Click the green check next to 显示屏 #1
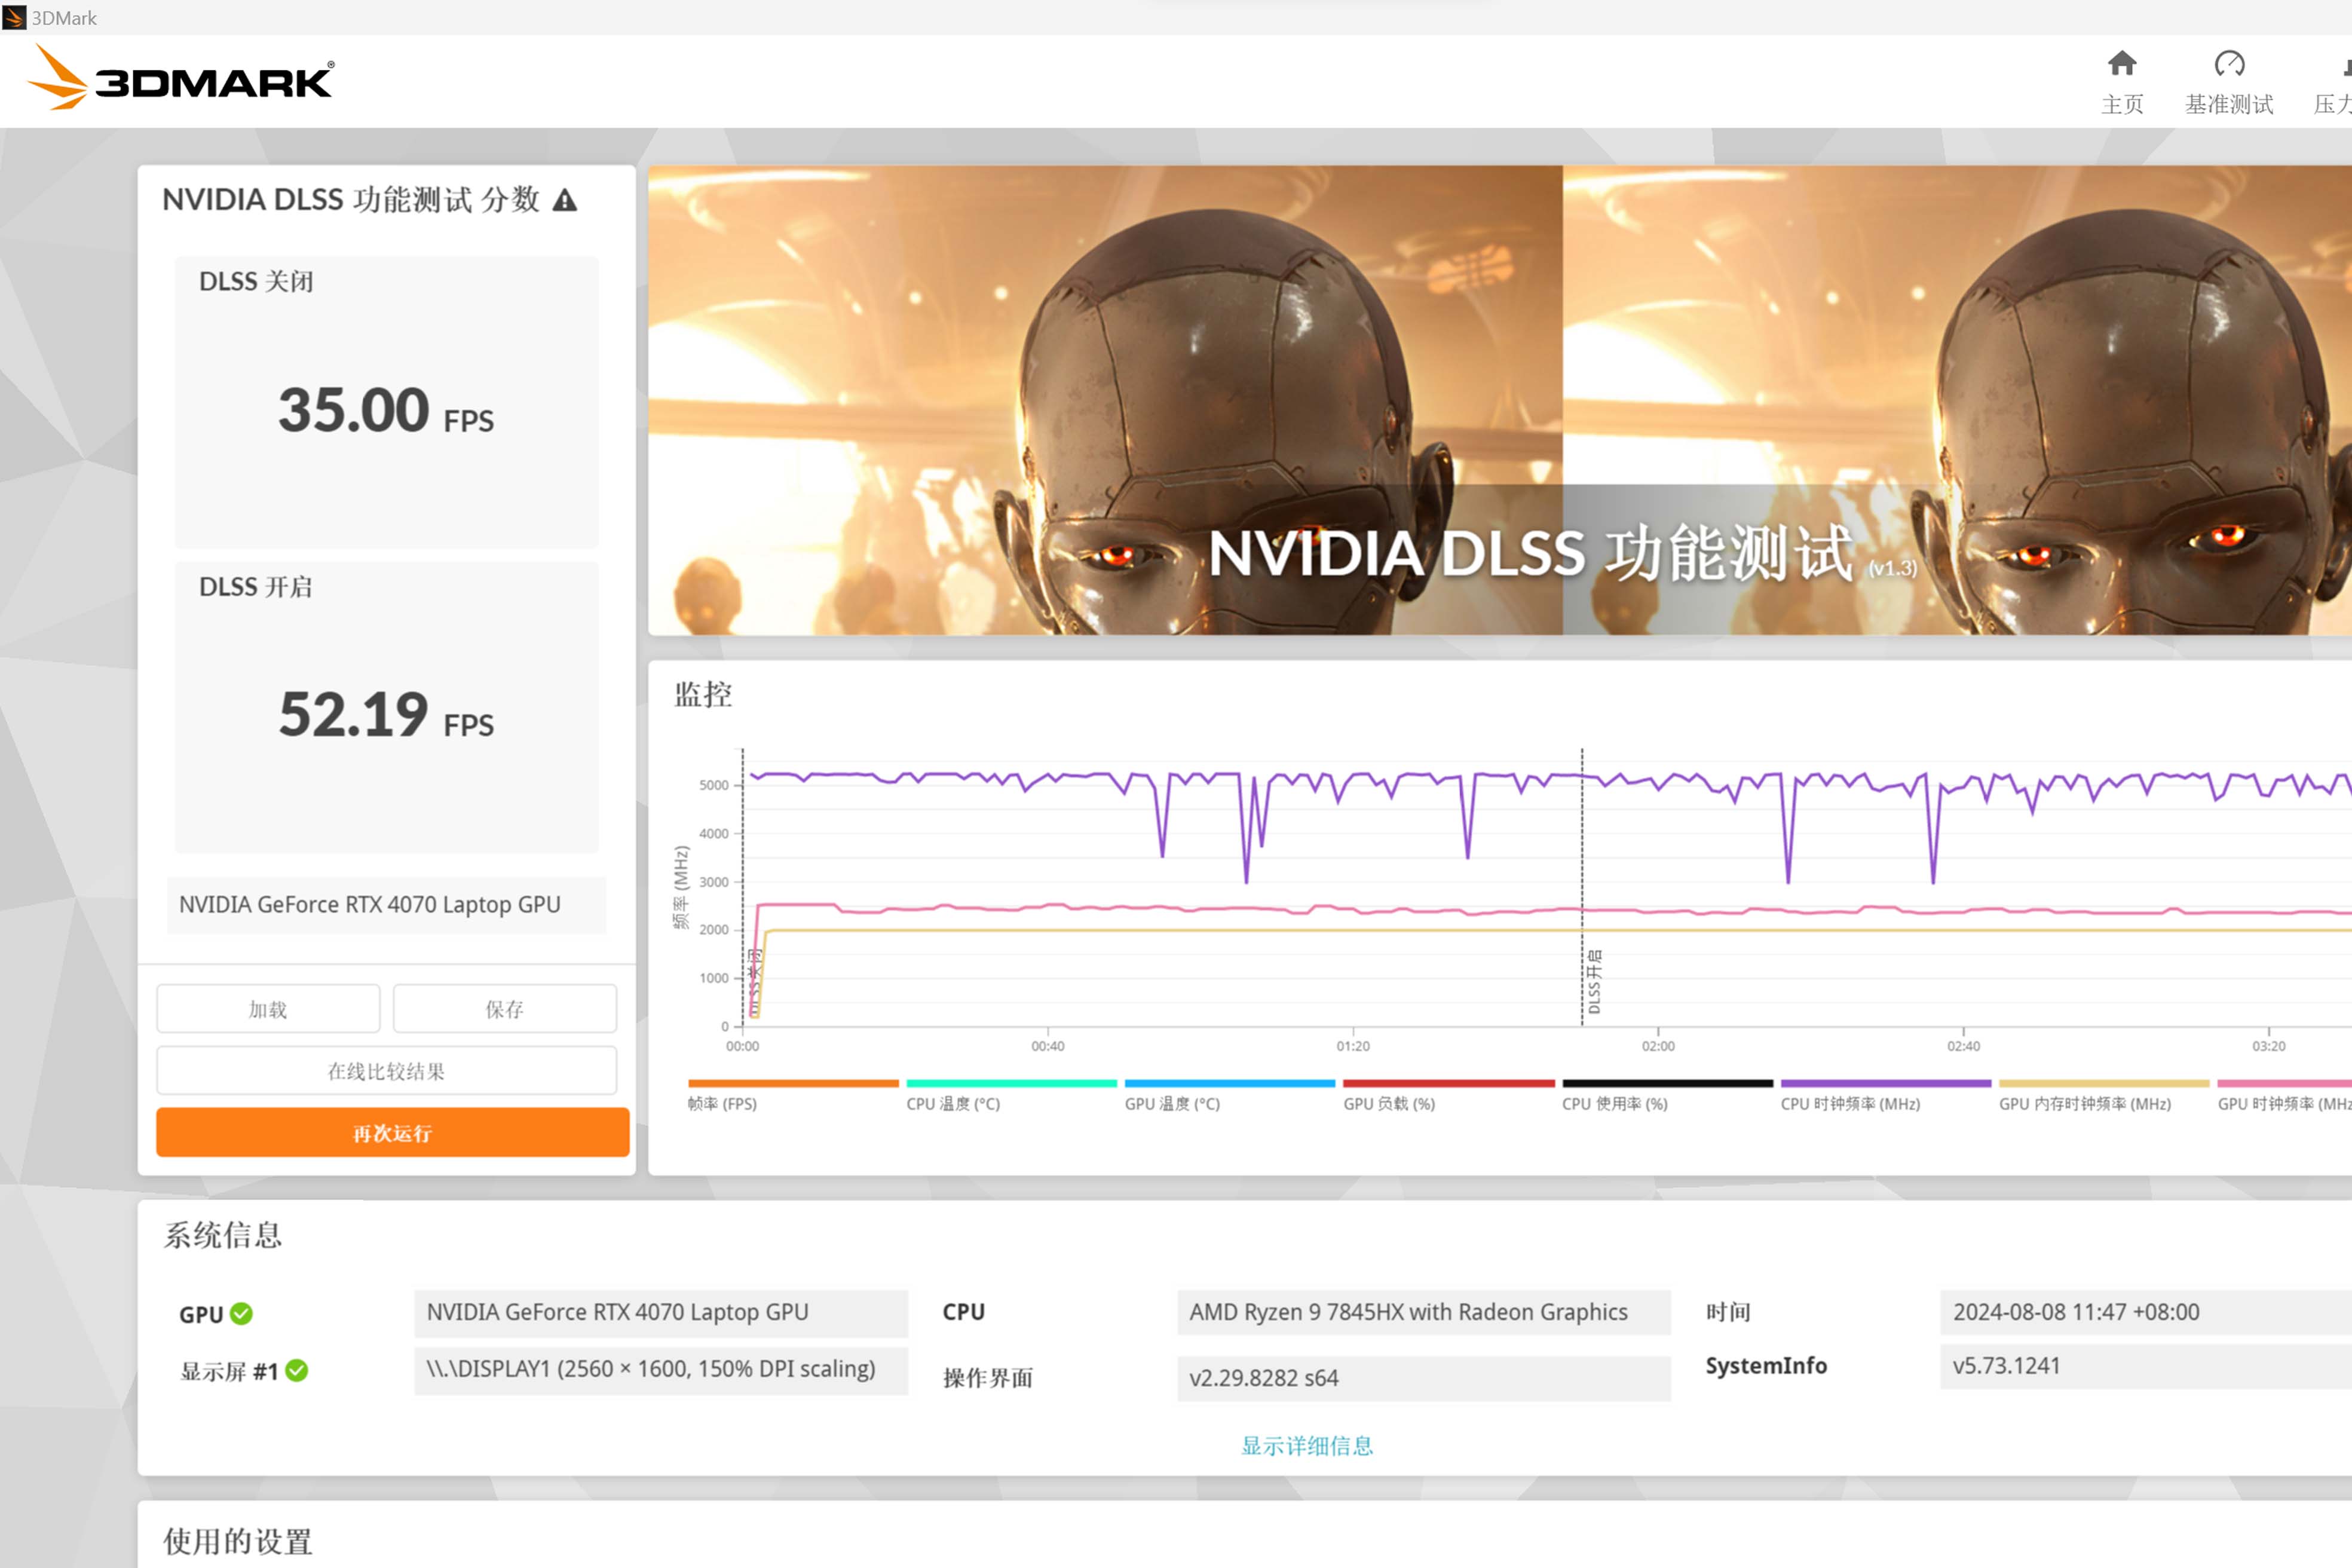The width and height of the screenshot is (2352, 1568). click(297, 1370)
